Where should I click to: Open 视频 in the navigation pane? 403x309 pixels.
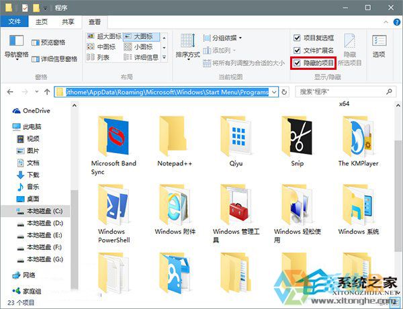[x=28, y=139]
